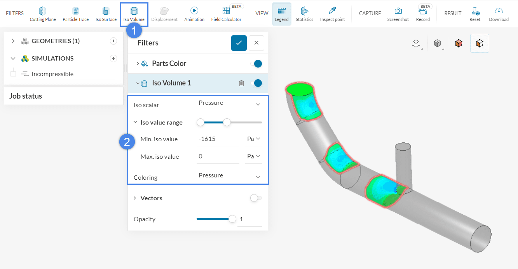Enable the Vectors toggle
The height and width of the screenshot is (269, 518).
[256, 198]
